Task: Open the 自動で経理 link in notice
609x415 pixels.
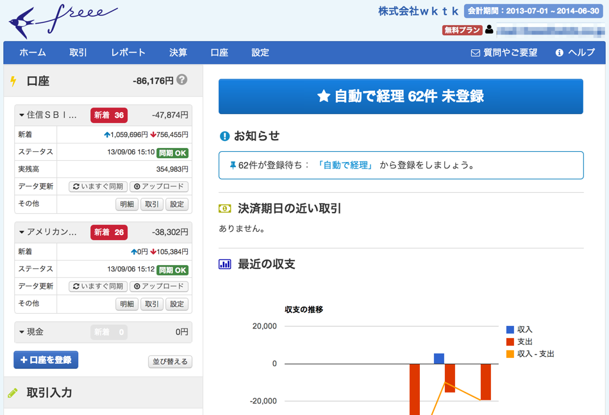Action: [346, 165]
